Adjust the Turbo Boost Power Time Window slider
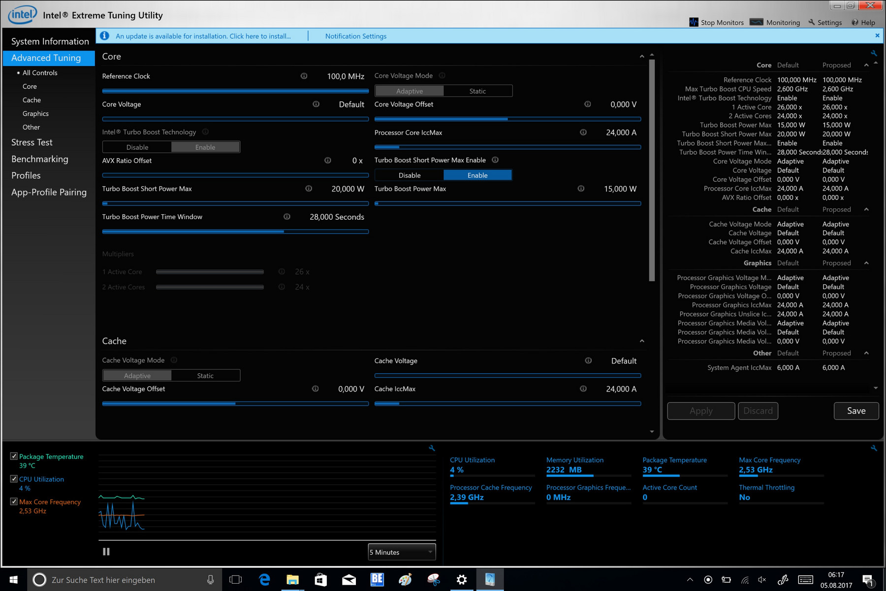Screen dimensions: 886x591 (235, 231)
